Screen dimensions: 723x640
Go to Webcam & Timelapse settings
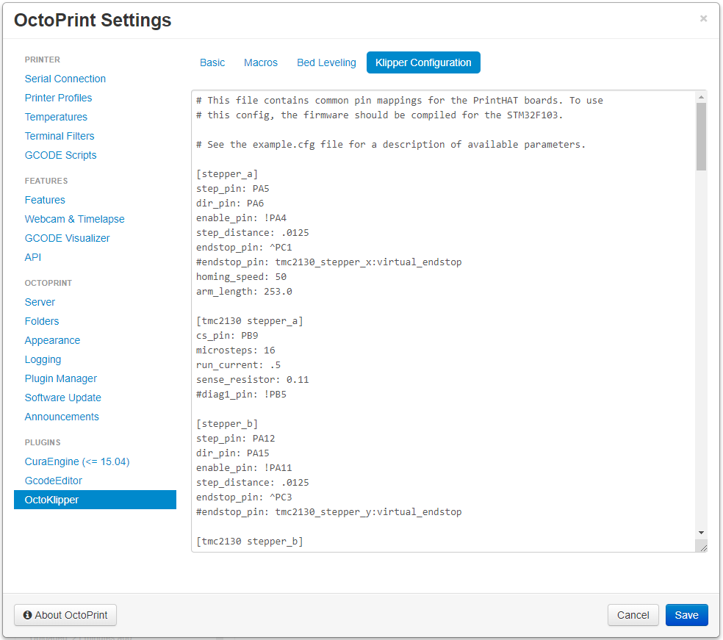[x=74, y=219]
